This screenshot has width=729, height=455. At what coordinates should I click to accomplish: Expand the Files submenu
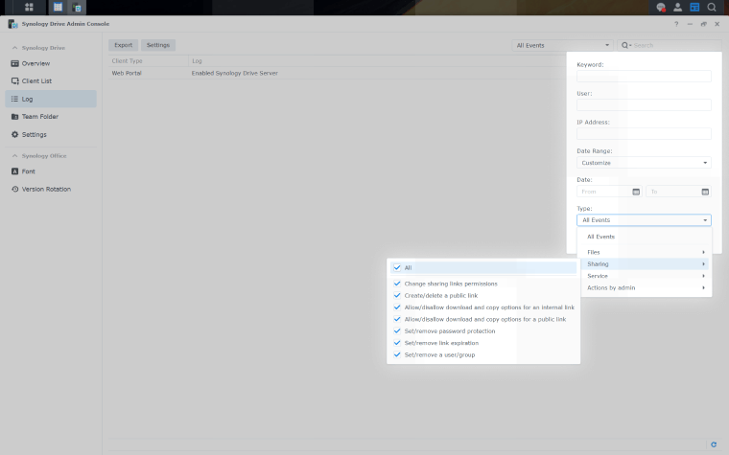click(646, 252)
